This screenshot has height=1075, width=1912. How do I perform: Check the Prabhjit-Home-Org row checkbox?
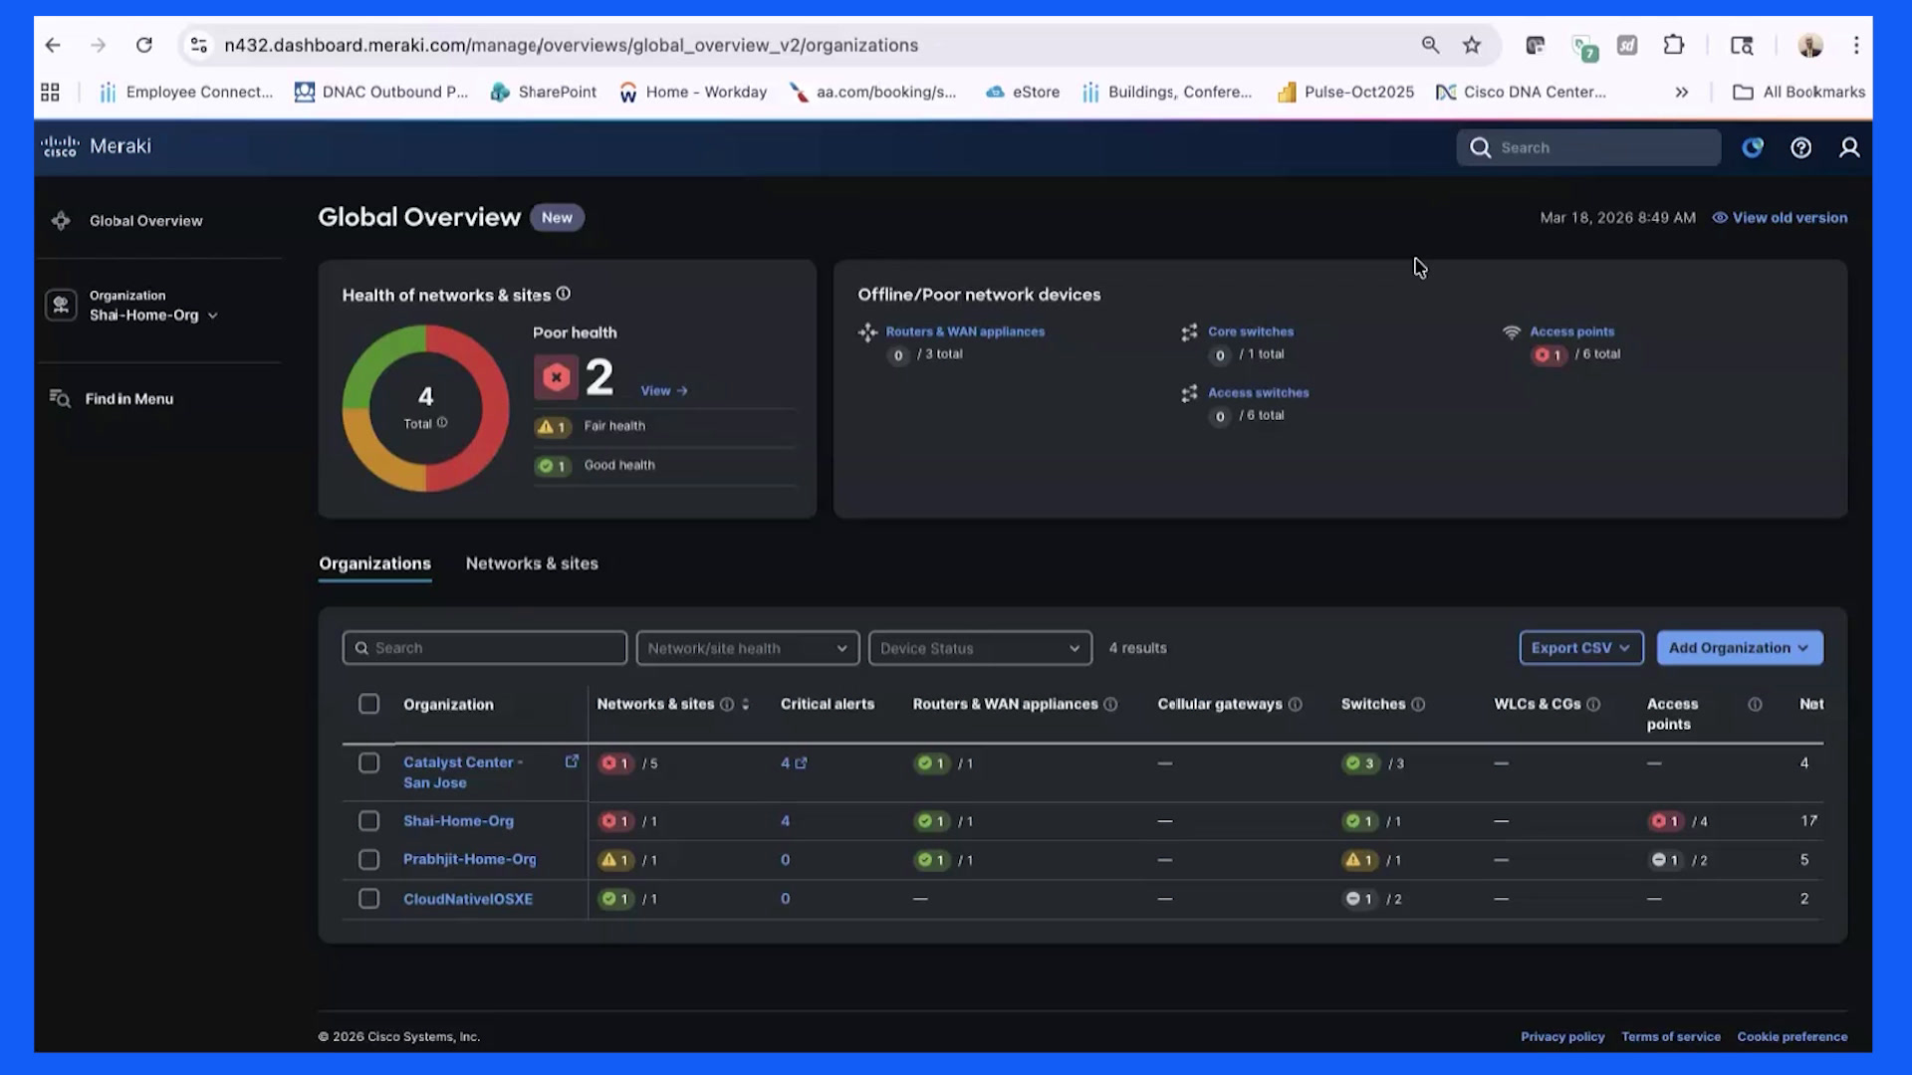pos(368,859)
